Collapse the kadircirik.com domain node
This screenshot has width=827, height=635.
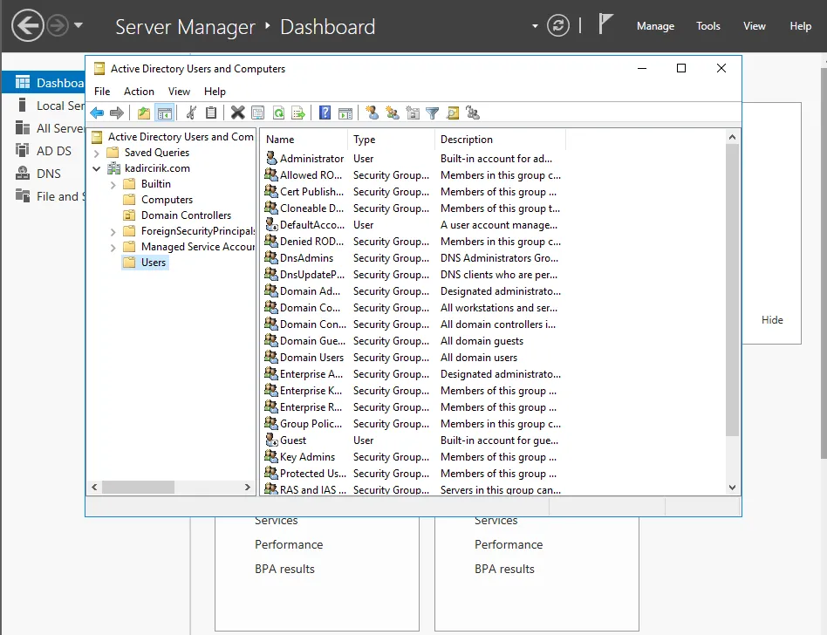pyautogui.click(x=97, y=168)
